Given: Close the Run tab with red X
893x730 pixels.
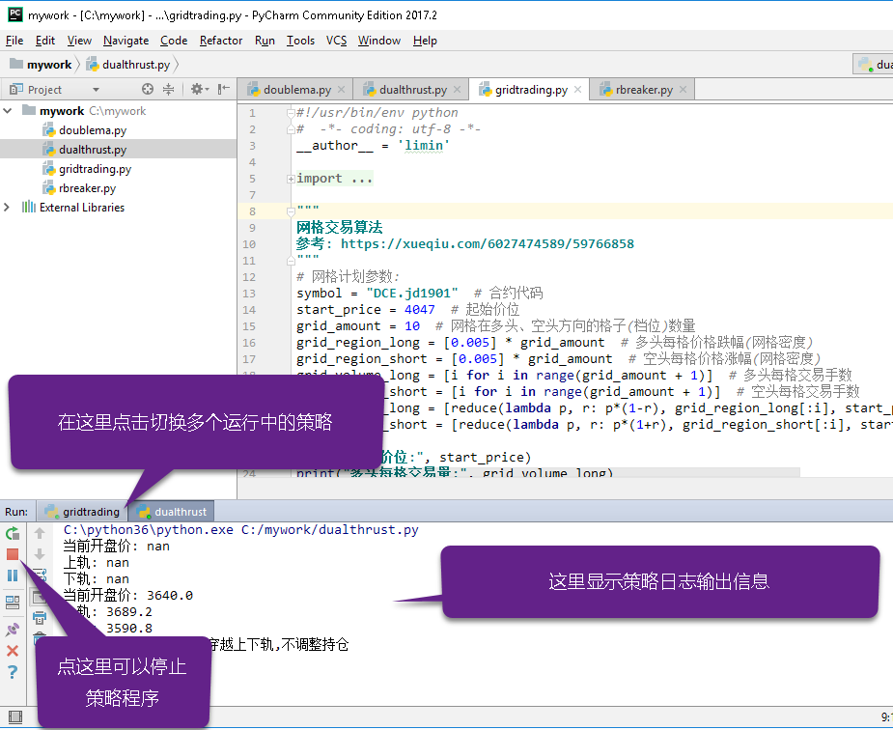Looking at the screenshot, I should point(13,650).
